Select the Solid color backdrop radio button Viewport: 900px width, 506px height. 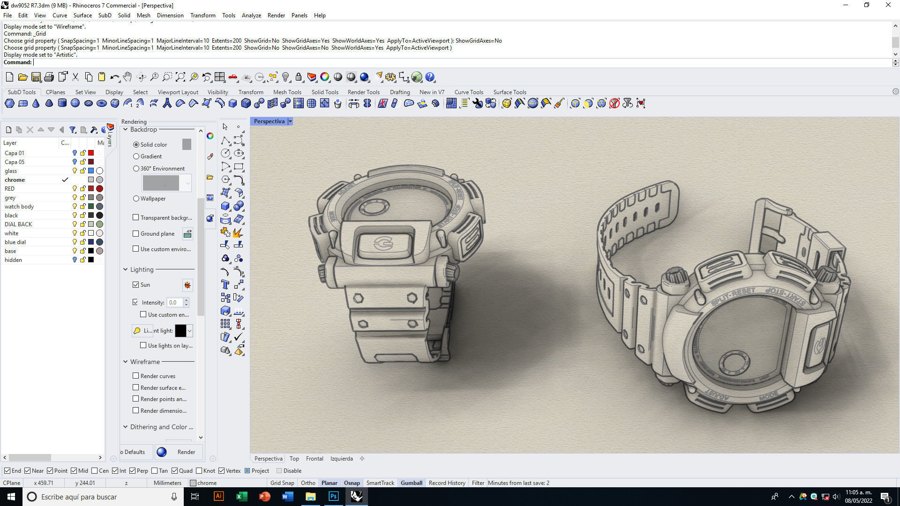[136, 145]
